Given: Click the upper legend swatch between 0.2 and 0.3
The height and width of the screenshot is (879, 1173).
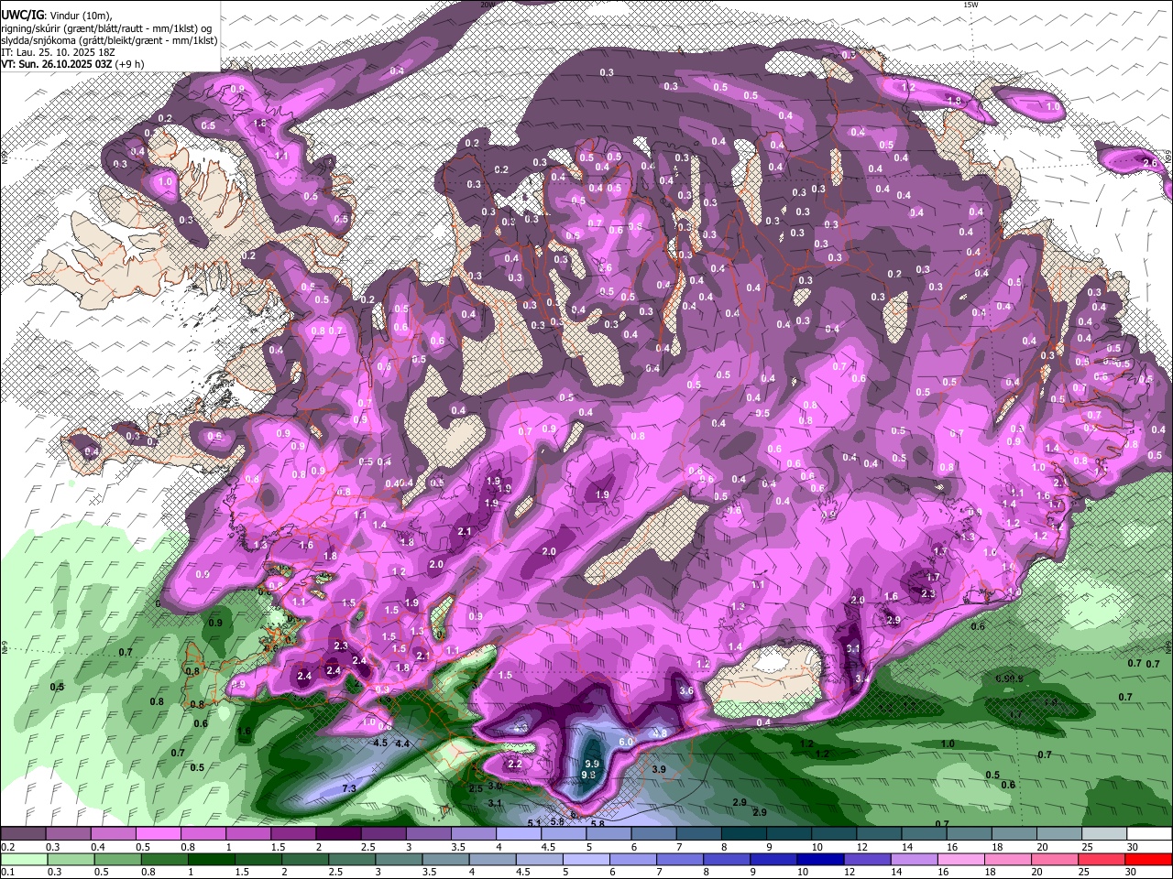Looking at the screenshot, I should (x=23, y=834).
